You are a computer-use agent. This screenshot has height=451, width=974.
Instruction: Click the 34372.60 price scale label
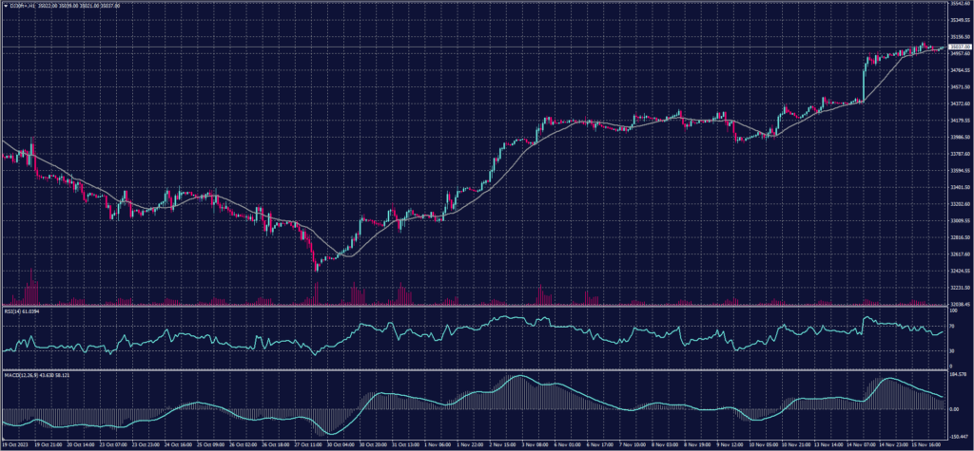960,103
